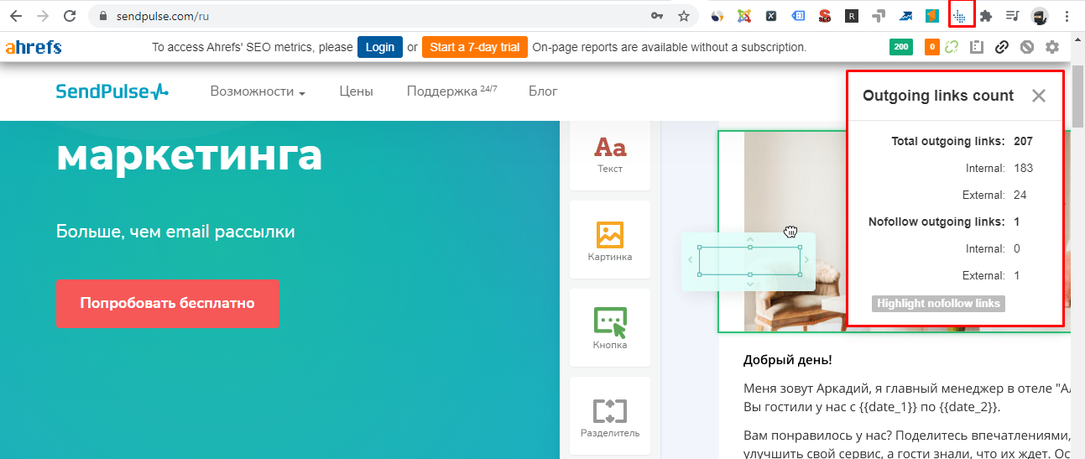
Task: Click the outgoing links counter extension icon
Action: click(x=961, y=16)
